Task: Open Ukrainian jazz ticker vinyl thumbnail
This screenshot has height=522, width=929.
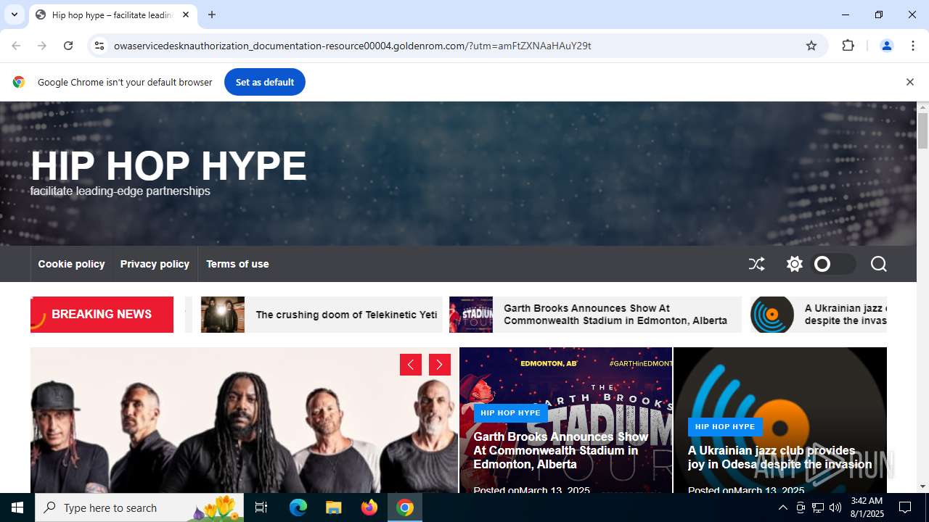Action: click(772, 315)
